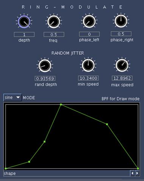The image size is (144, 181).
Task: Click the max speed field showing 12.8962
Action: pyautogui.click(x=122, y=78)
